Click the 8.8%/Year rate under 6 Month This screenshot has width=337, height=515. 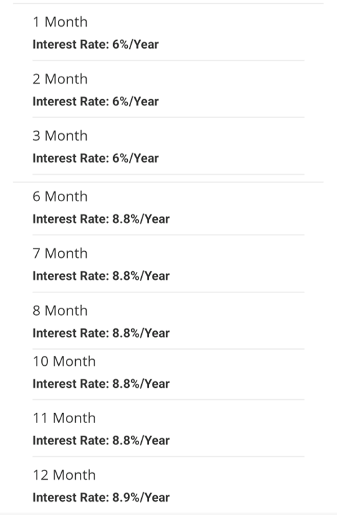141,219
